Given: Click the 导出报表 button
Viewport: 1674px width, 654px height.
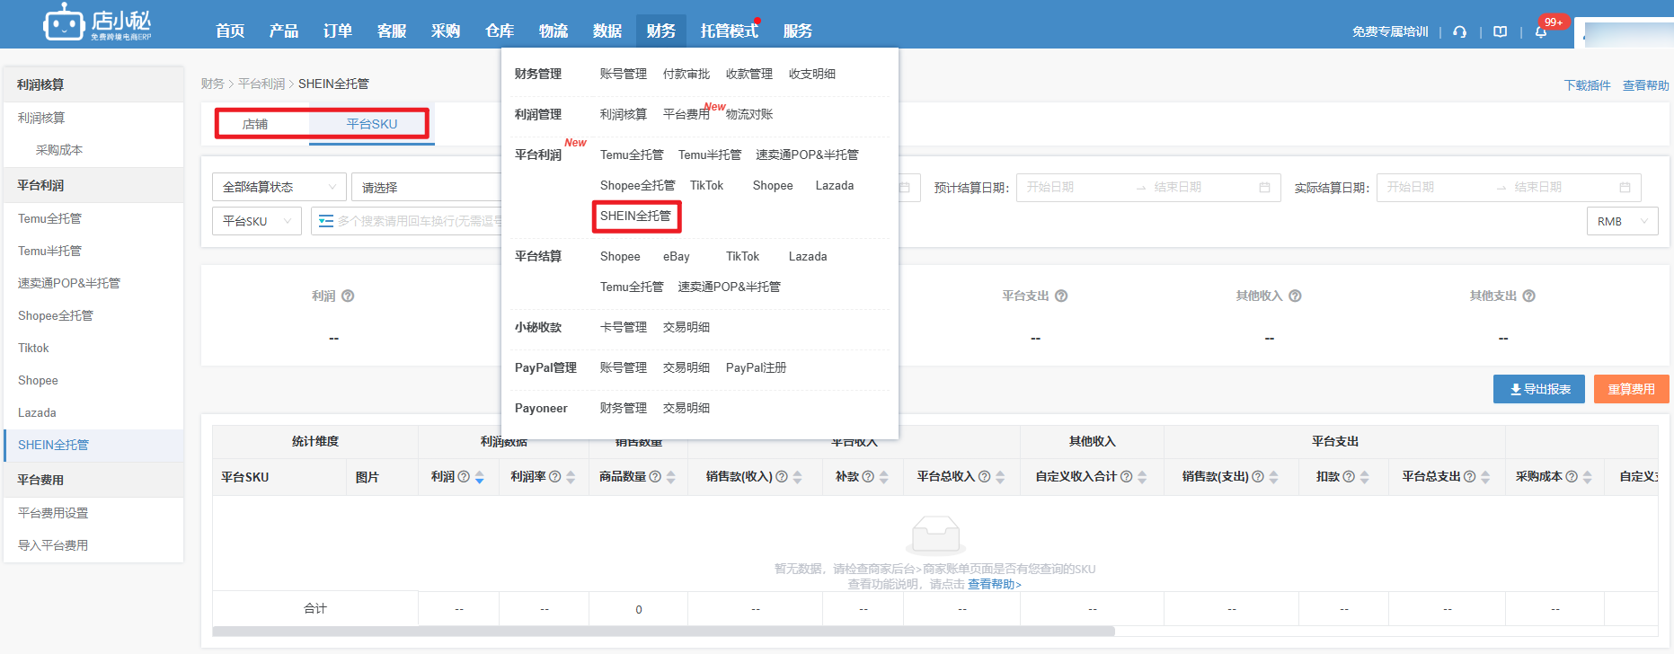Looking at the screenshot, I should 1539,389.
